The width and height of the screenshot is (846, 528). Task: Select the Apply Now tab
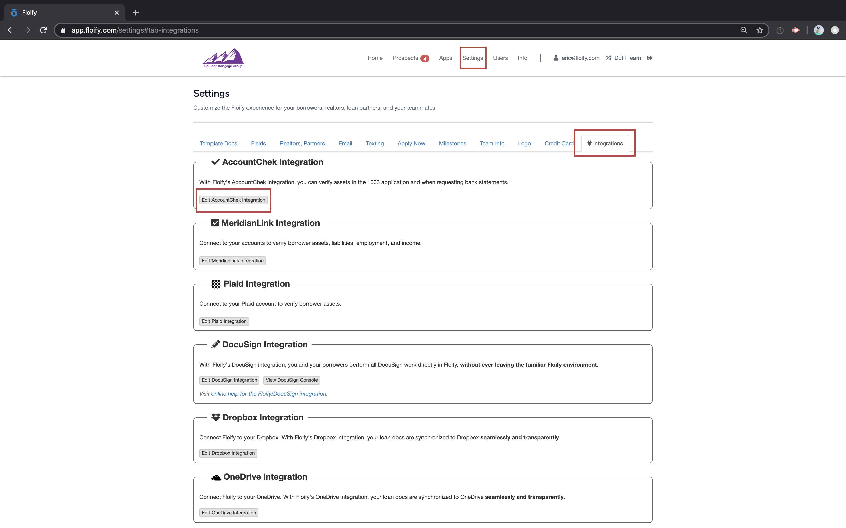click(x=411, y=144)
